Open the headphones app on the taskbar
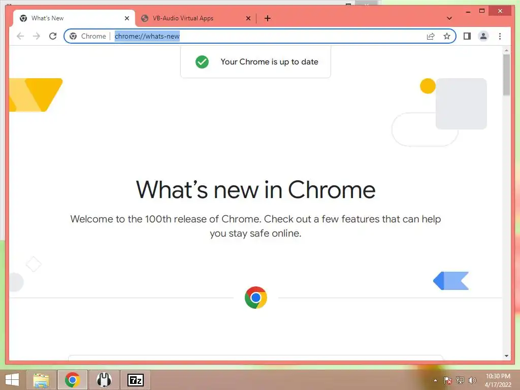This screenshot has width=520, height=390. tap(104, 380)
